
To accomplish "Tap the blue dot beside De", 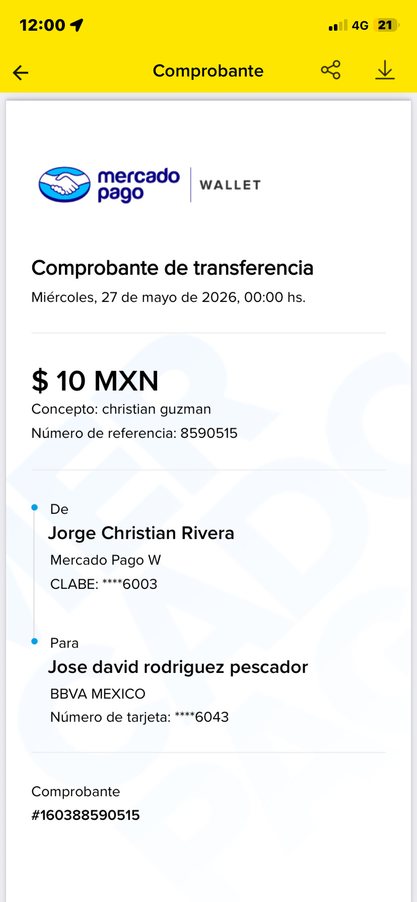I will tap(35, 507).
